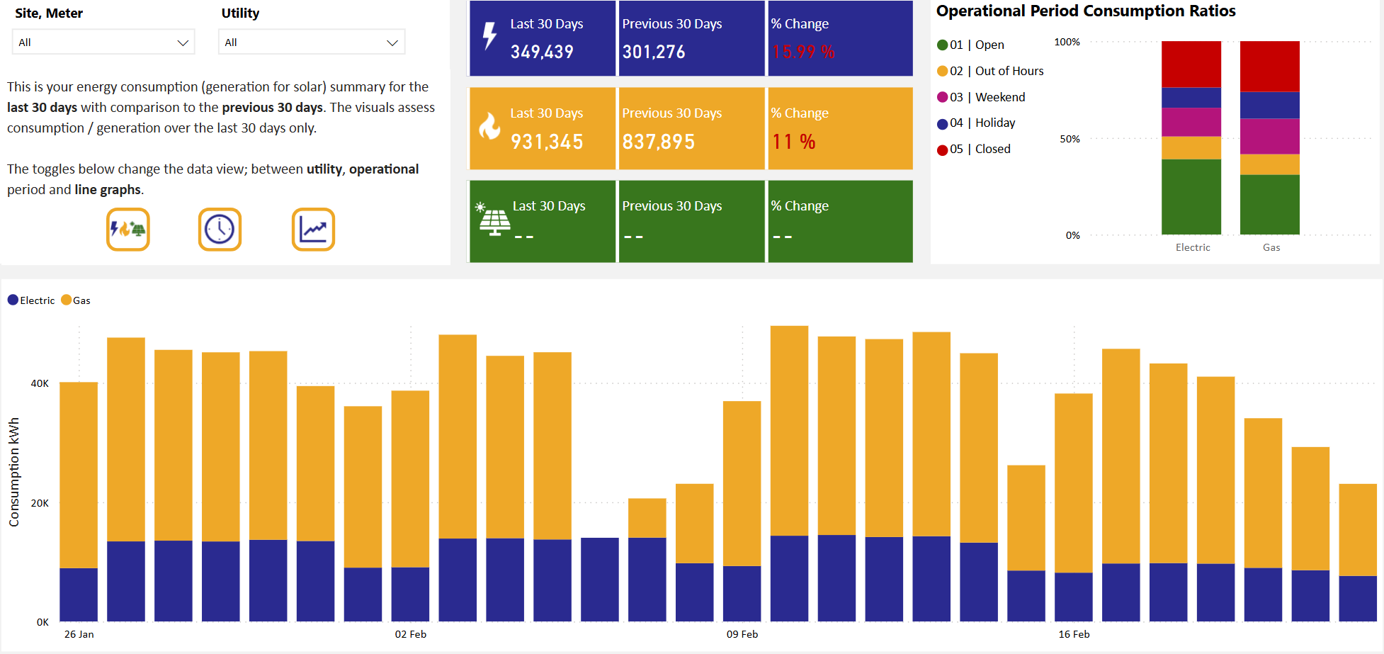Click the solar panel icon
Viewport: 1384px width, 654px height.
point(494,219)
